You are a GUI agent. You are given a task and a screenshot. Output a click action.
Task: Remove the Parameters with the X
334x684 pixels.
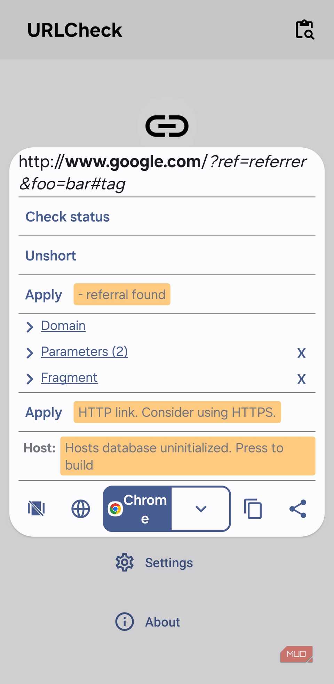pos(301,353)
